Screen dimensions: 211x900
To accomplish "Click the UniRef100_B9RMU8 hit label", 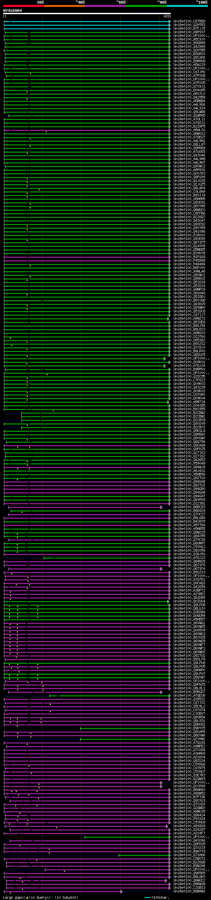I will point(189,61).
